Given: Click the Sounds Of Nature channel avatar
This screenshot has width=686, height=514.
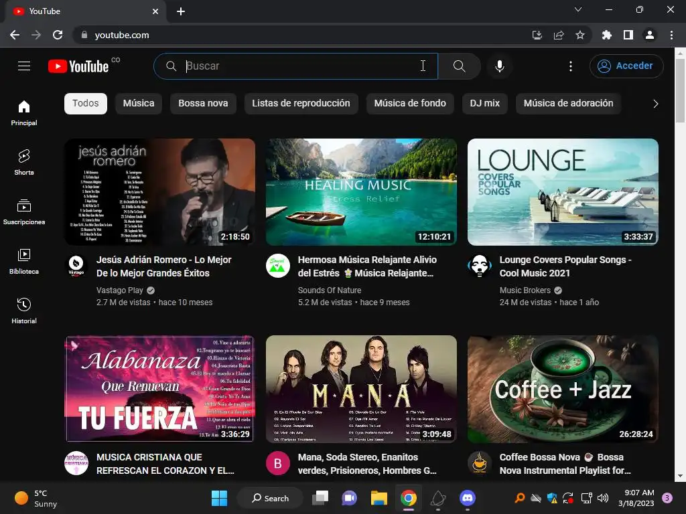Looking at the screenshot, I should click(278, 265).
